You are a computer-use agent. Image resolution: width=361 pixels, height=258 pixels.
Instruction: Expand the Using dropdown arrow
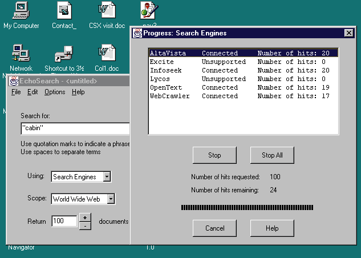point(107,177)
